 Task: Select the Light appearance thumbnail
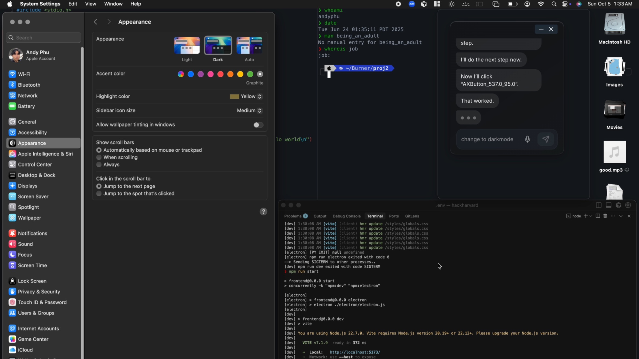(x=187, y=46)
